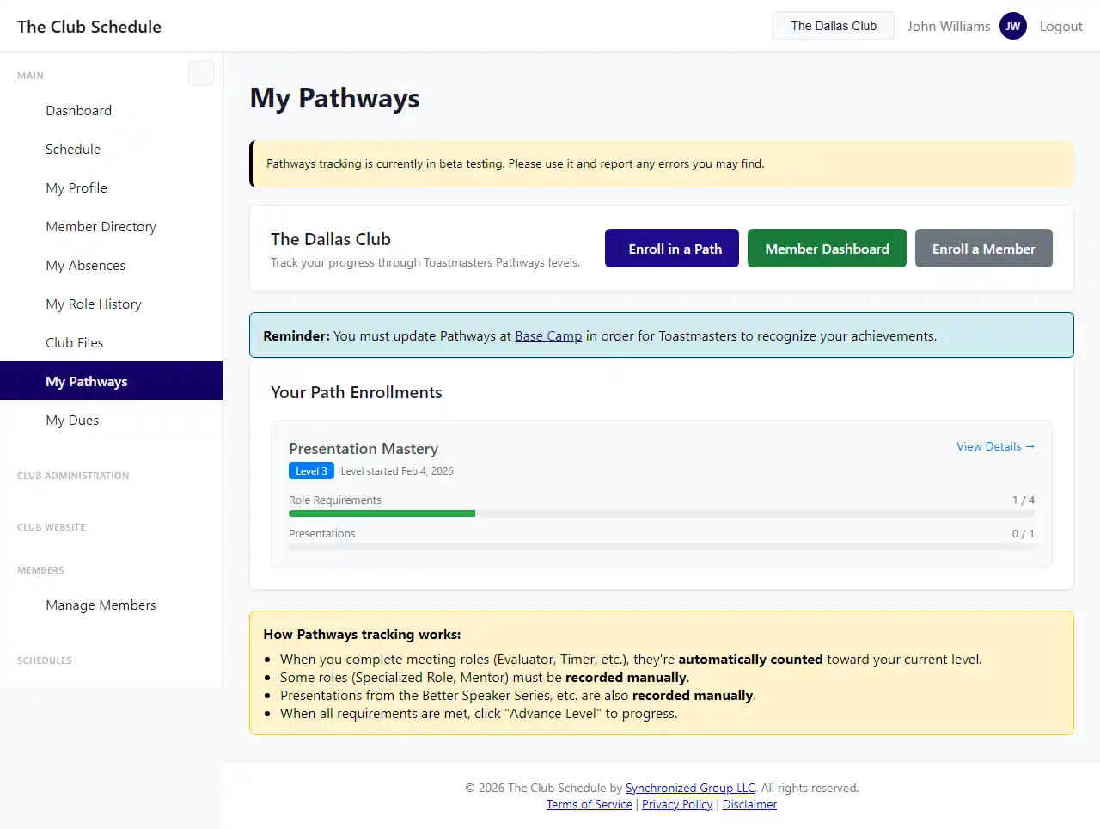This screenshot has width=1100, height=829.
Task: Open Member Directory from sidebar
Action: point(101,226)
